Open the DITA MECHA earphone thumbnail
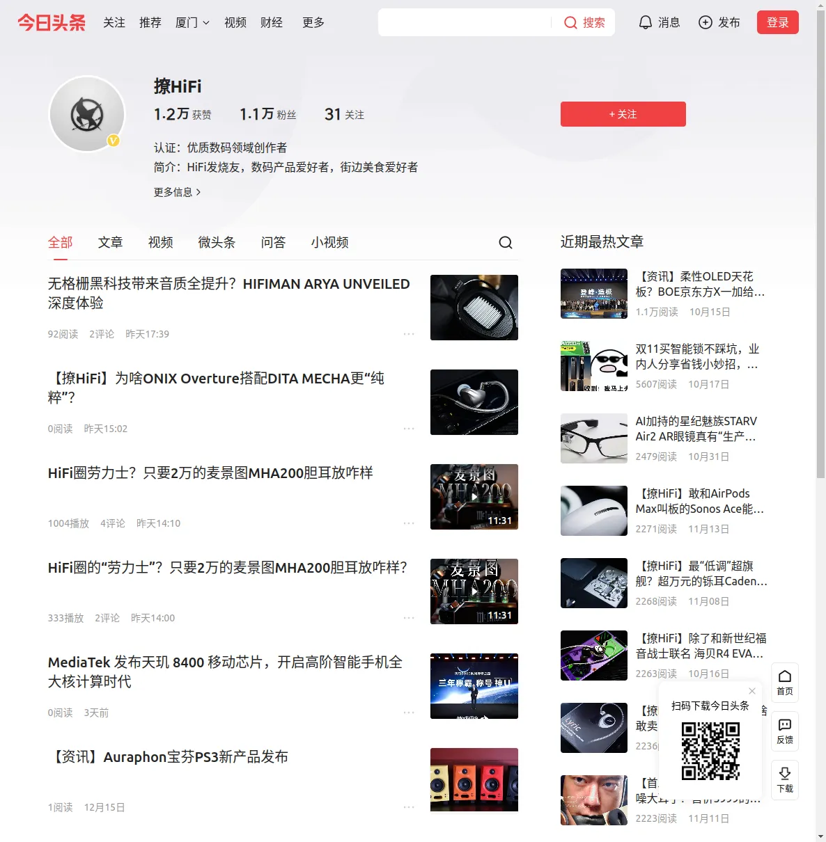Image resolution: width=826 pixels, height=842 pixels. (474, 402)
